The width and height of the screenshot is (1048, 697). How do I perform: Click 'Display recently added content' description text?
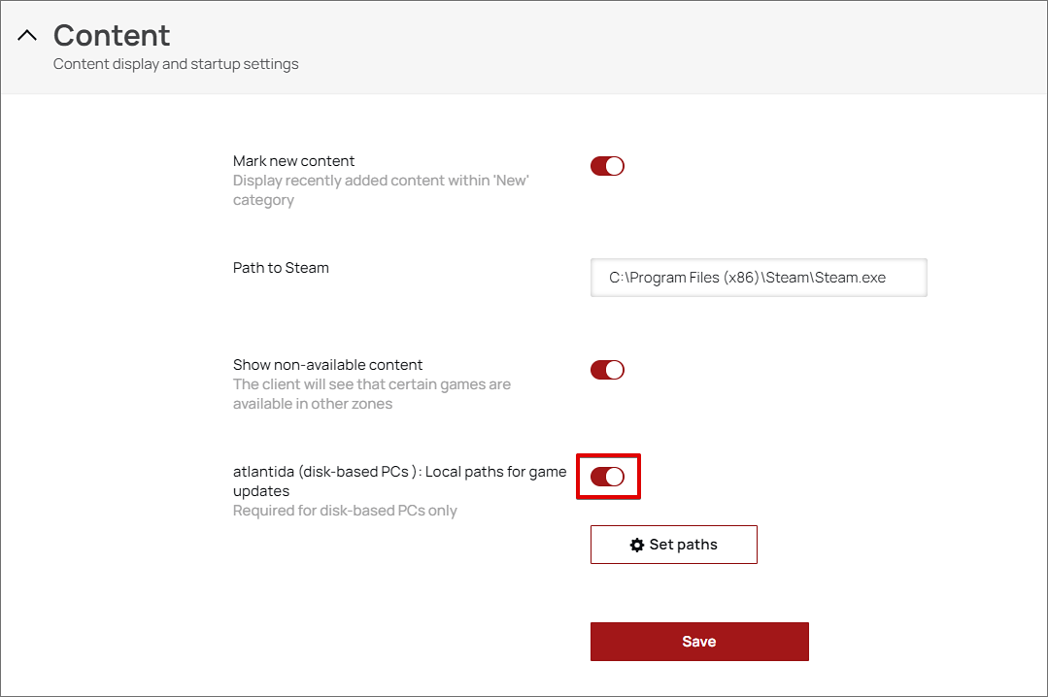[381, 190]
